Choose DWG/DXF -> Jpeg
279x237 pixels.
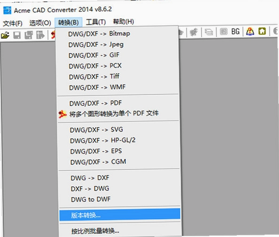coord(117,45)
